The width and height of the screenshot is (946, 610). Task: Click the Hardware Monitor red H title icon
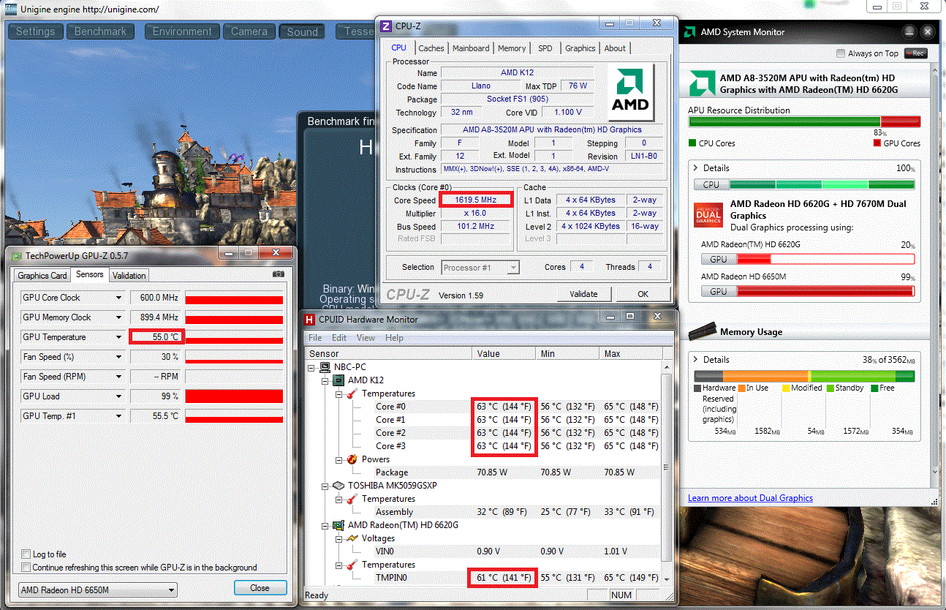[310, 319]
